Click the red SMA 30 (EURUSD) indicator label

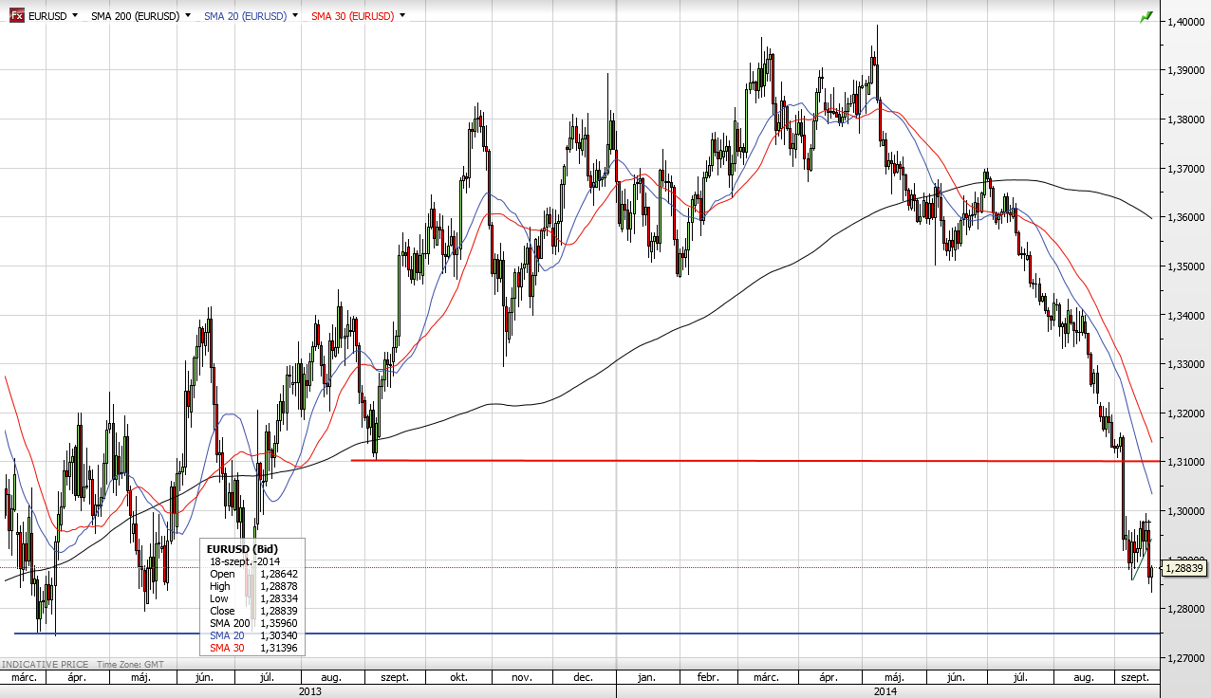pos(351,16)
